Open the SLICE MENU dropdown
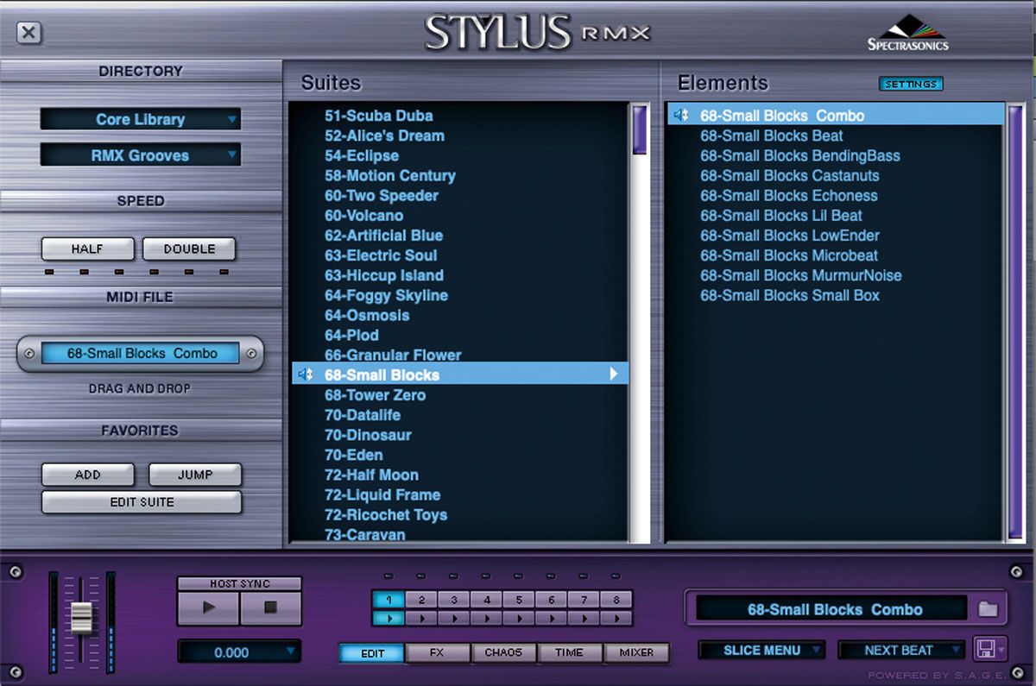 [x=762, y=651]
